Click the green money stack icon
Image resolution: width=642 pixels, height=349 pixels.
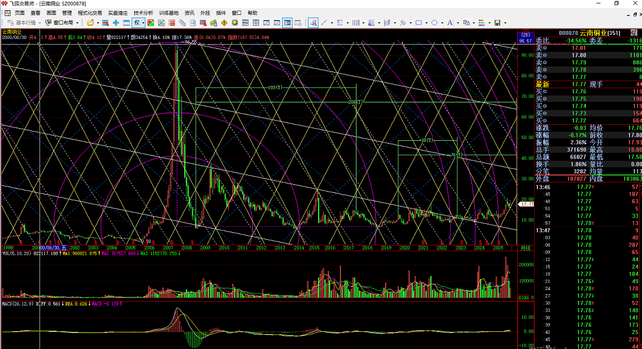214,23
